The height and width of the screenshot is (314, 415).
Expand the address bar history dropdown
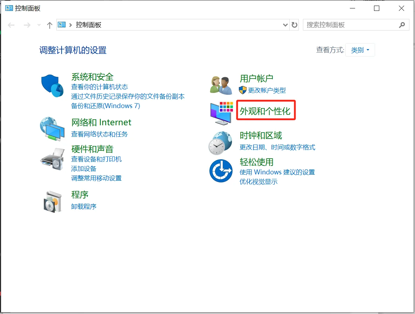(x=285, y=25)
